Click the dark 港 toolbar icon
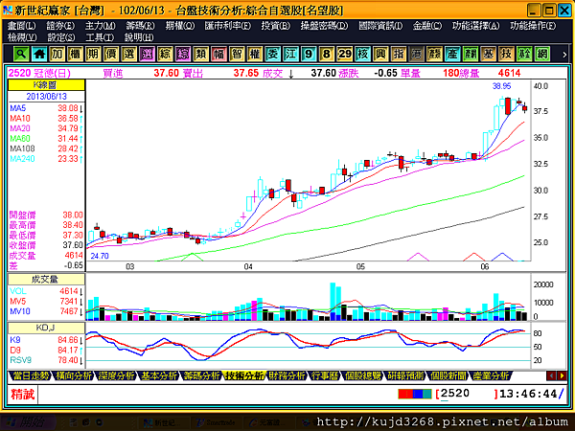The width and height of the screenshot is (575, 431). (417, 55)
